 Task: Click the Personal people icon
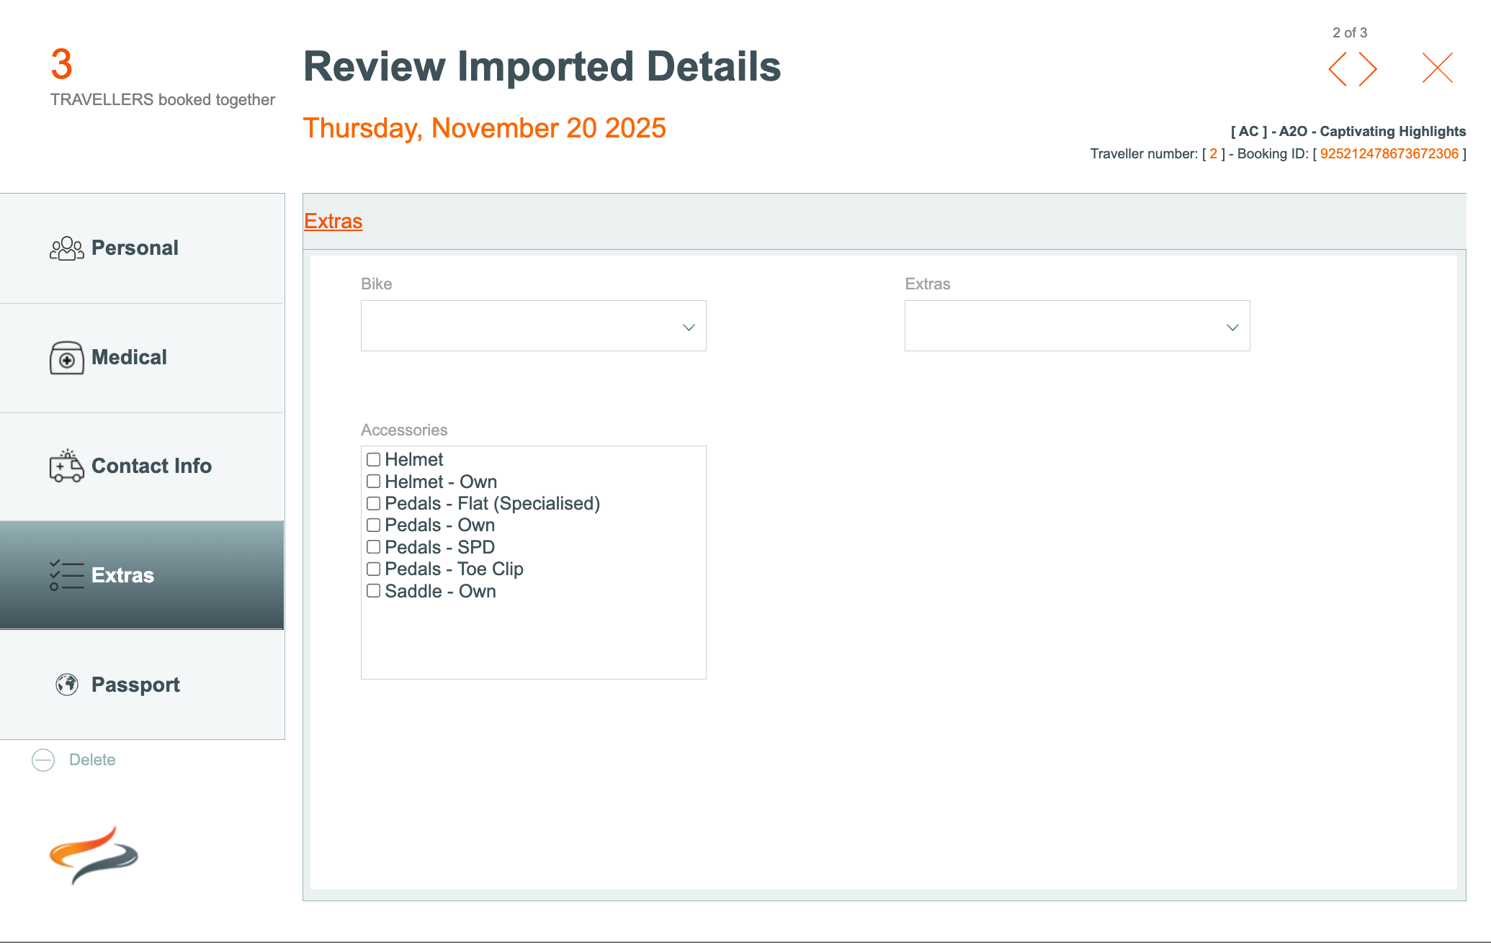coord(66,248)
